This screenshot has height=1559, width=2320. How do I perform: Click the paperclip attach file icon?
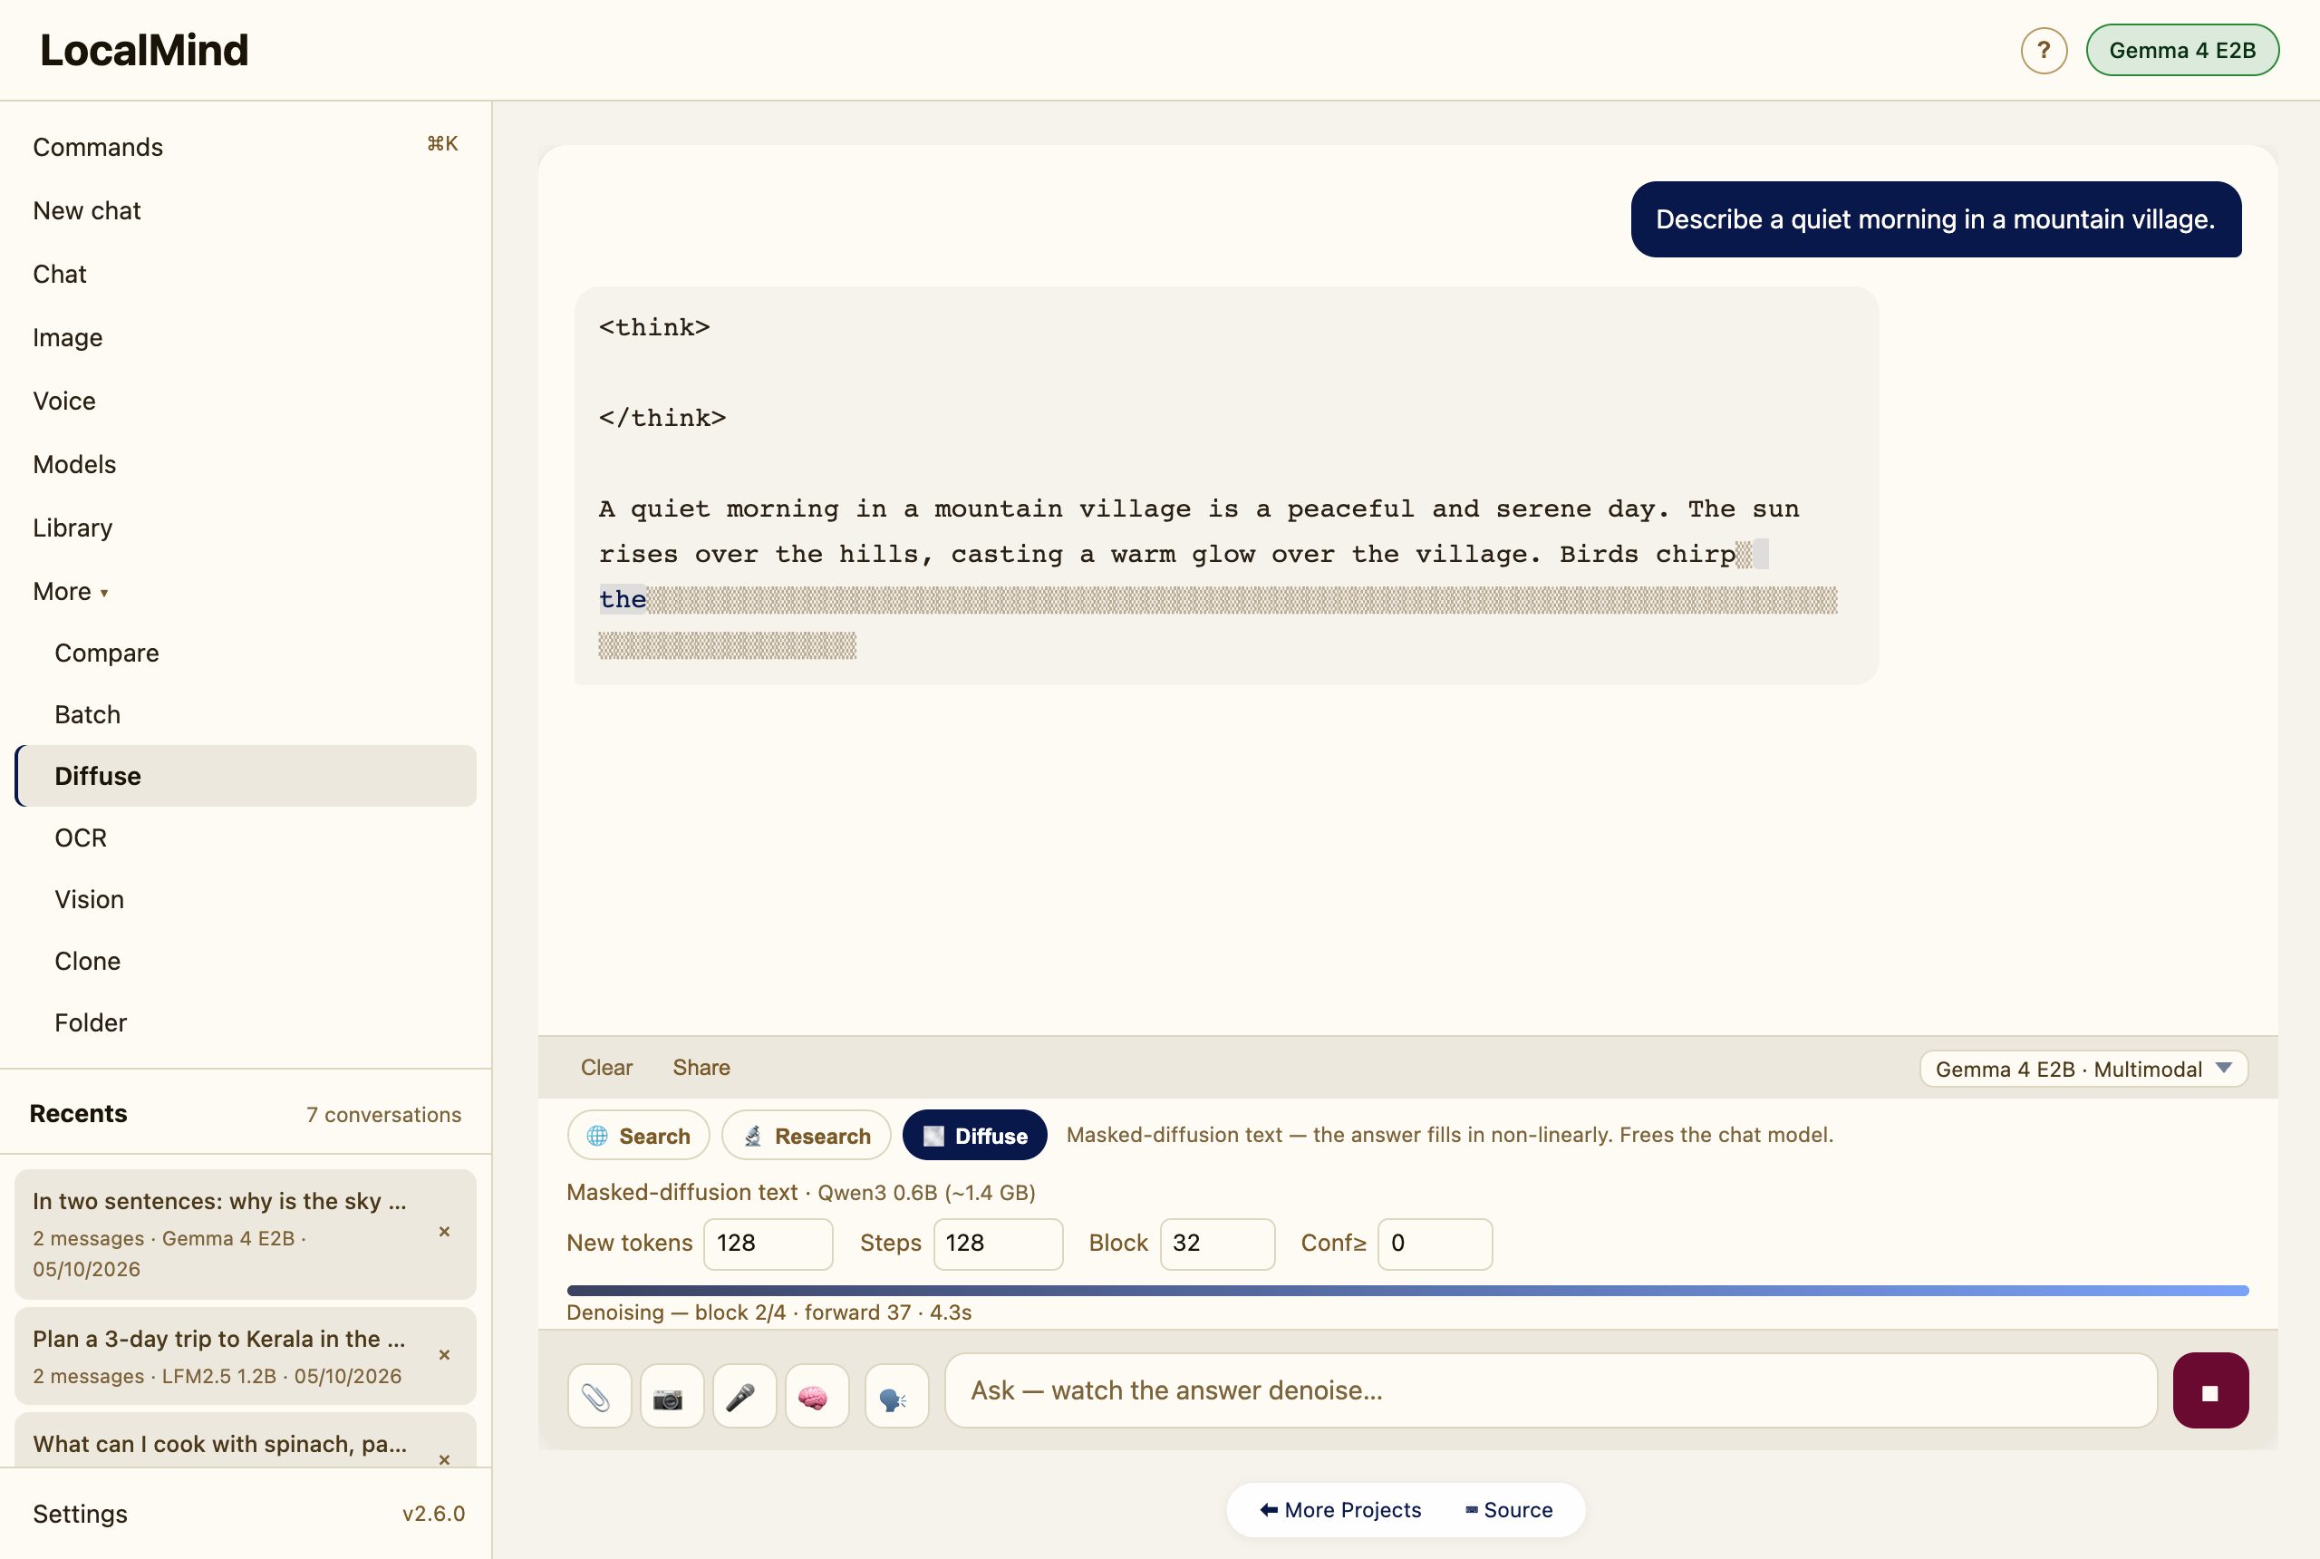click(598, 1396)
